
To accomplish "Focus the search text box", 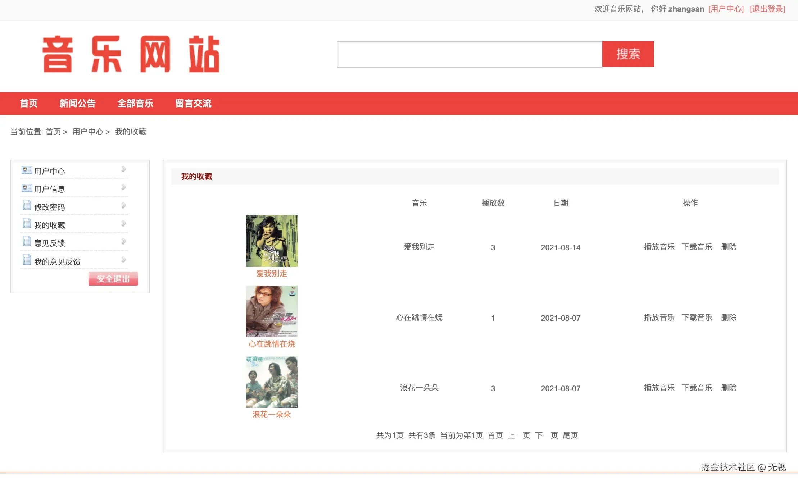I will tap(469, 54).
